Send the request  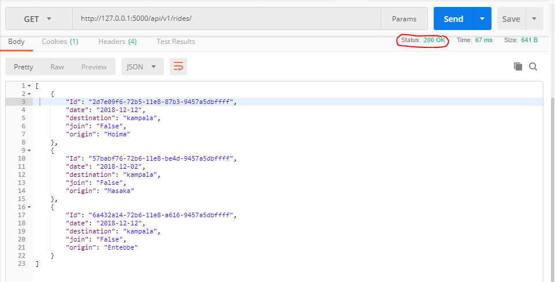pos(453,18)
